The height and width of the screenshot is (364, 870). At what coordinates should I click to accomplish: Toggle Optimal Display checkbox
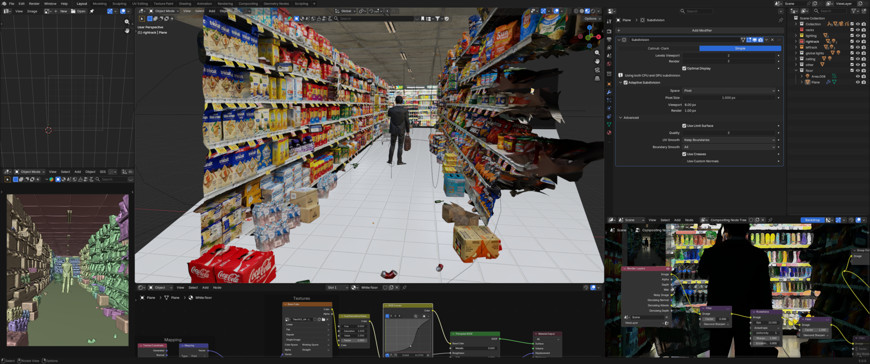[x=684, y=68]
